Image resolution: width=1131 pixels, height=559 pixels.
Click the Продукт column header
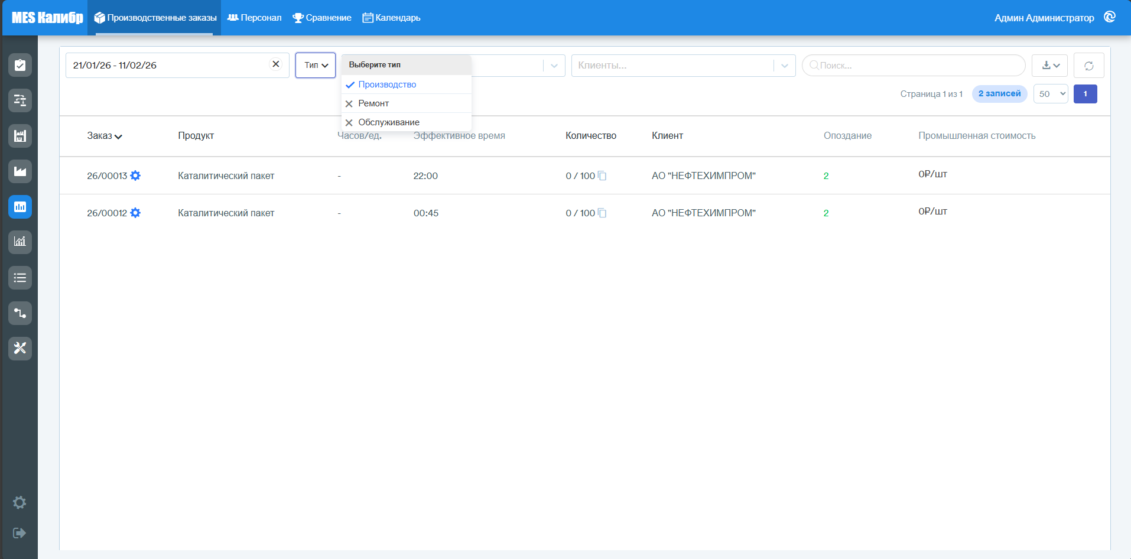(x=196, y=135)
